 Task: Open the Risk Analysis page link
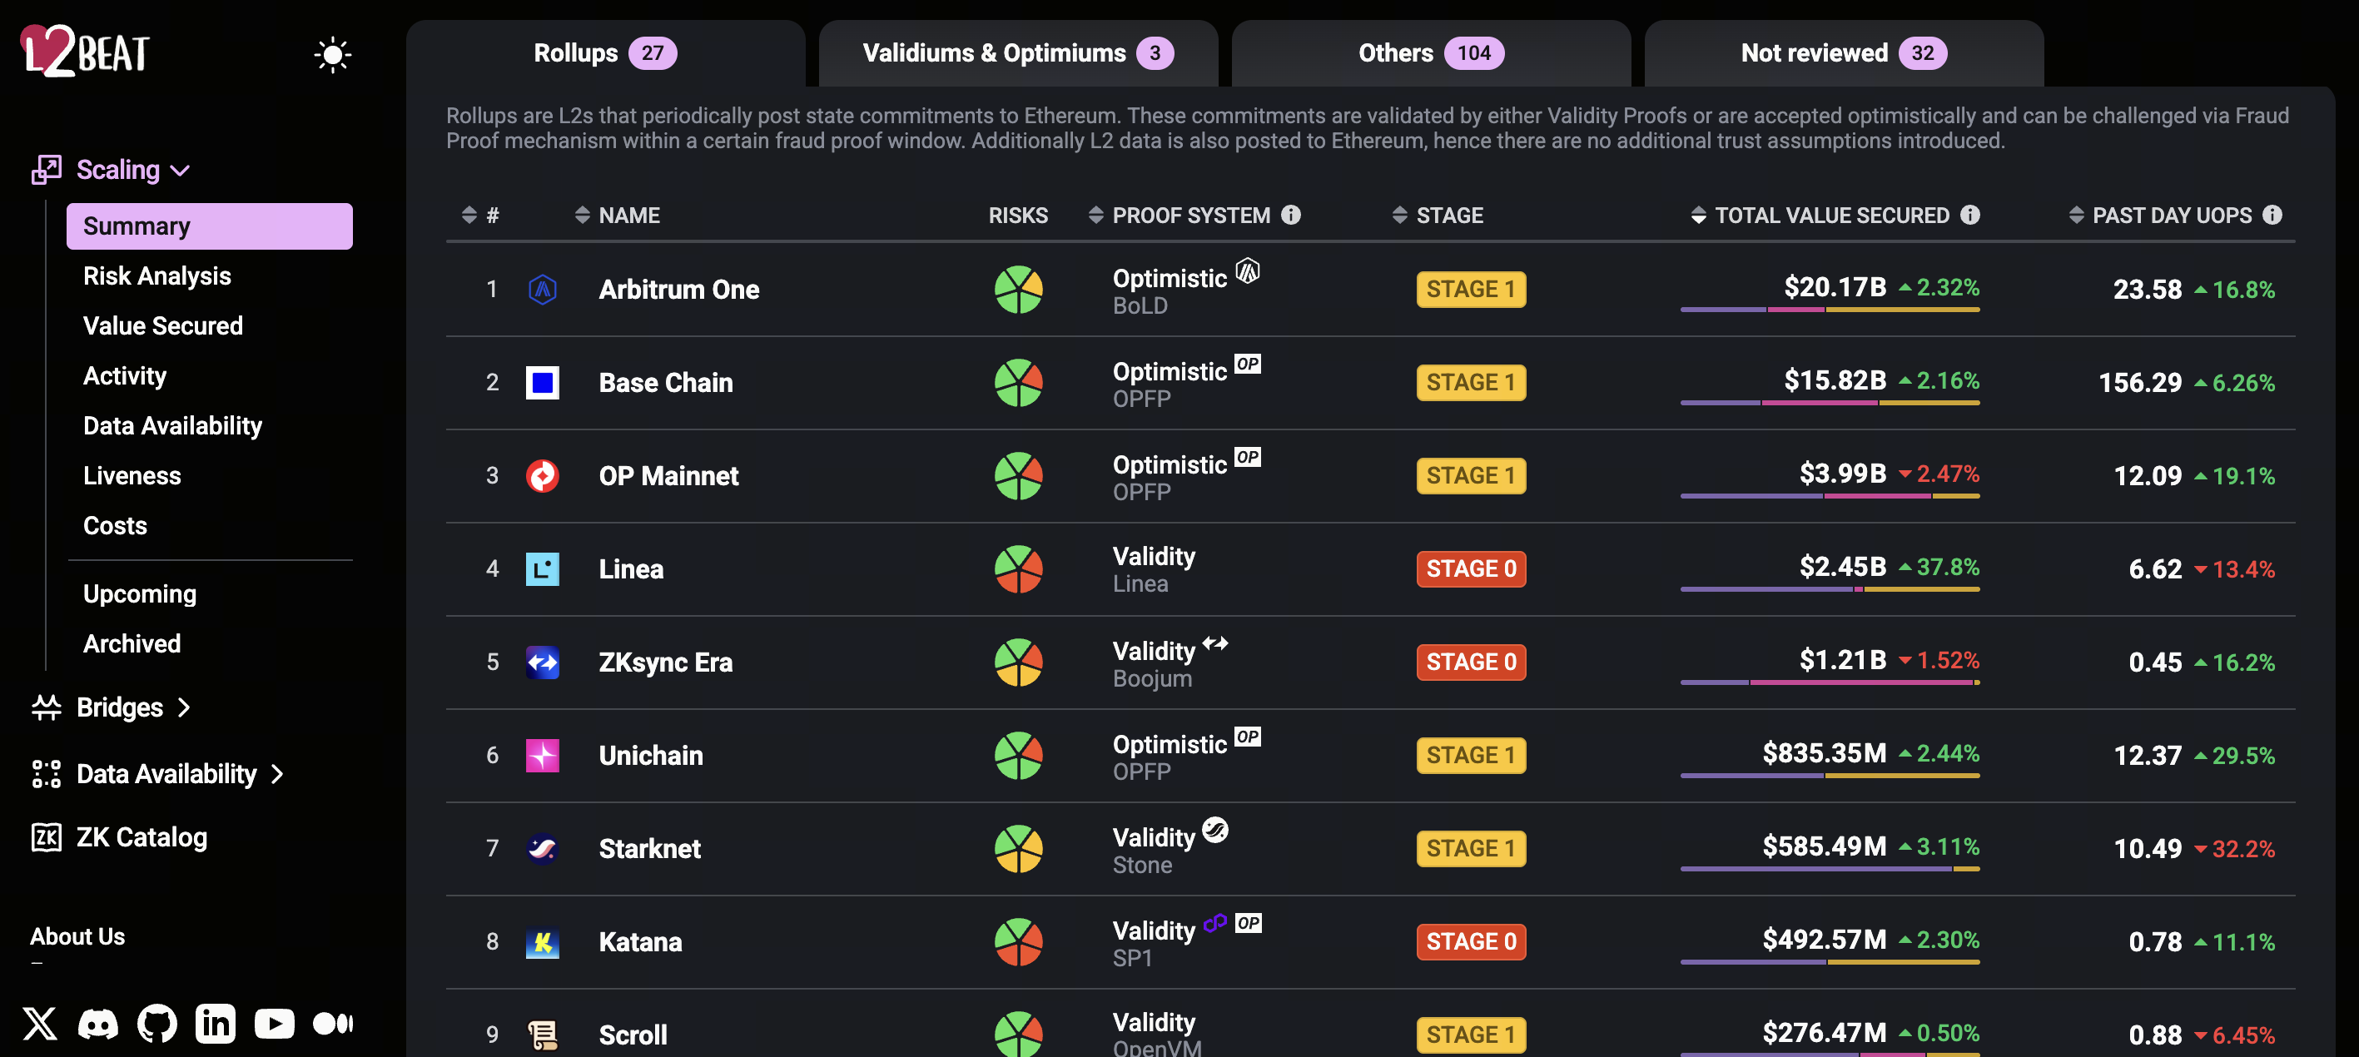[x=156, y=275]
